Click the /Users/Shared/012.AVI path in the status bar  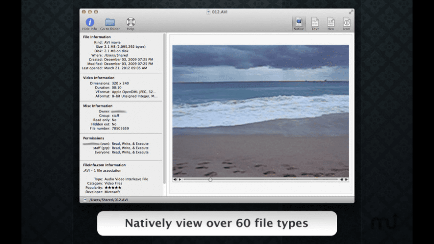click(x=109, y=200)
